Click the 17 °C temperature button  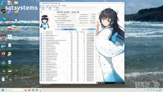tap(91, 29)
